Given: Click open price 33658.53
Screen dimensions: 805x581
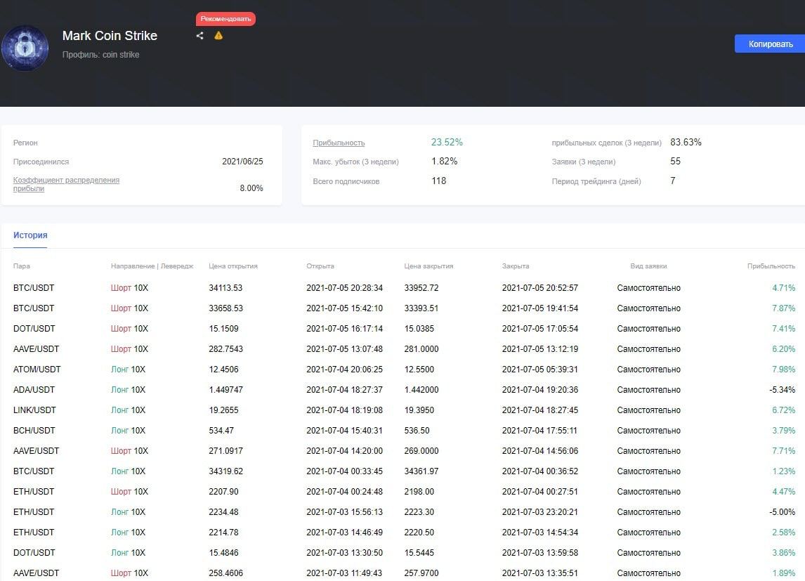Looking at the screenshot, I should [226, 308].
